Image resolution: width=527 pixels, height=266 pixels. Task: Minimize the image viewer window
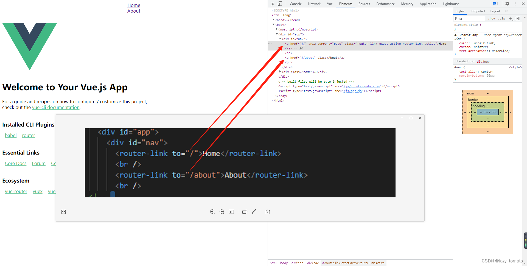point(402,118)
